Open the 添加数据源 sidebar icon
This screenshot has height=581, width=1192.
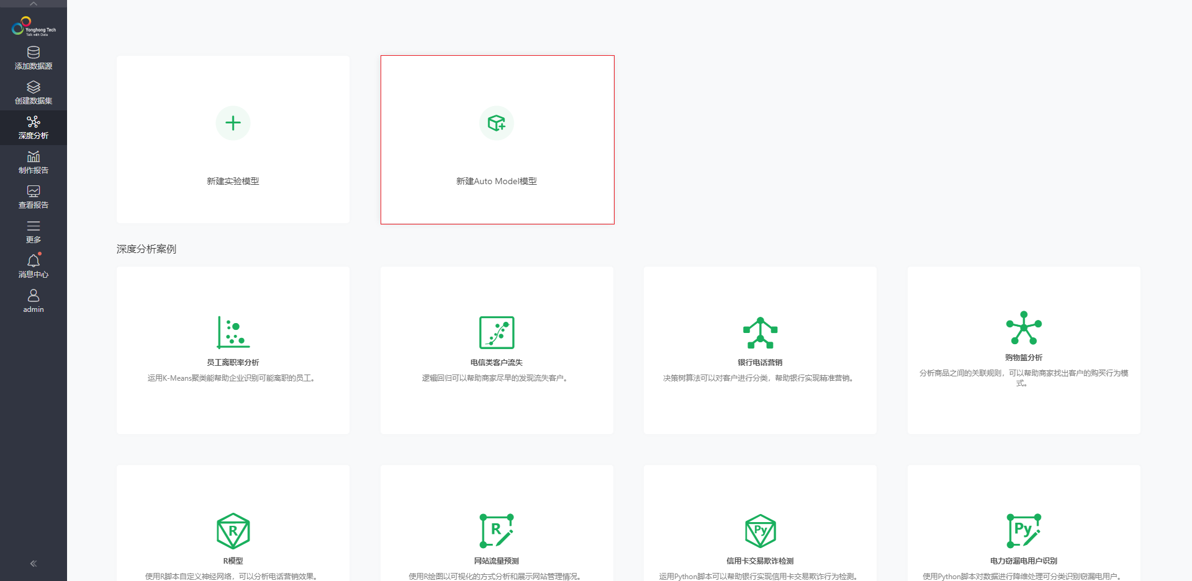pyautogui.click(x=34, y=53)
